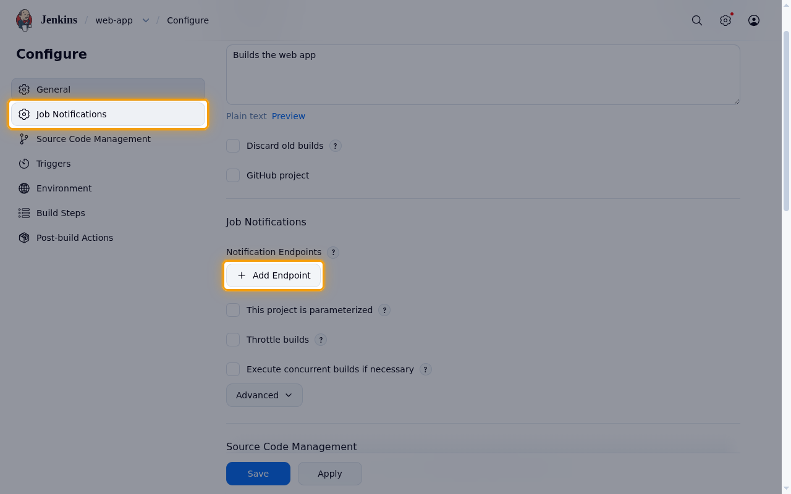The height and width of the screenshot is (494, 791).
Task: Open help for Notification Endpoints
Action: [x=333, y=253]
